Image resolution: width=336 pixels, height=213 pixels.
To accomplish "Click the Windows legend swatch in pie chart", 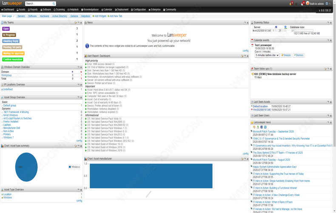I will (x=70, y=167).
